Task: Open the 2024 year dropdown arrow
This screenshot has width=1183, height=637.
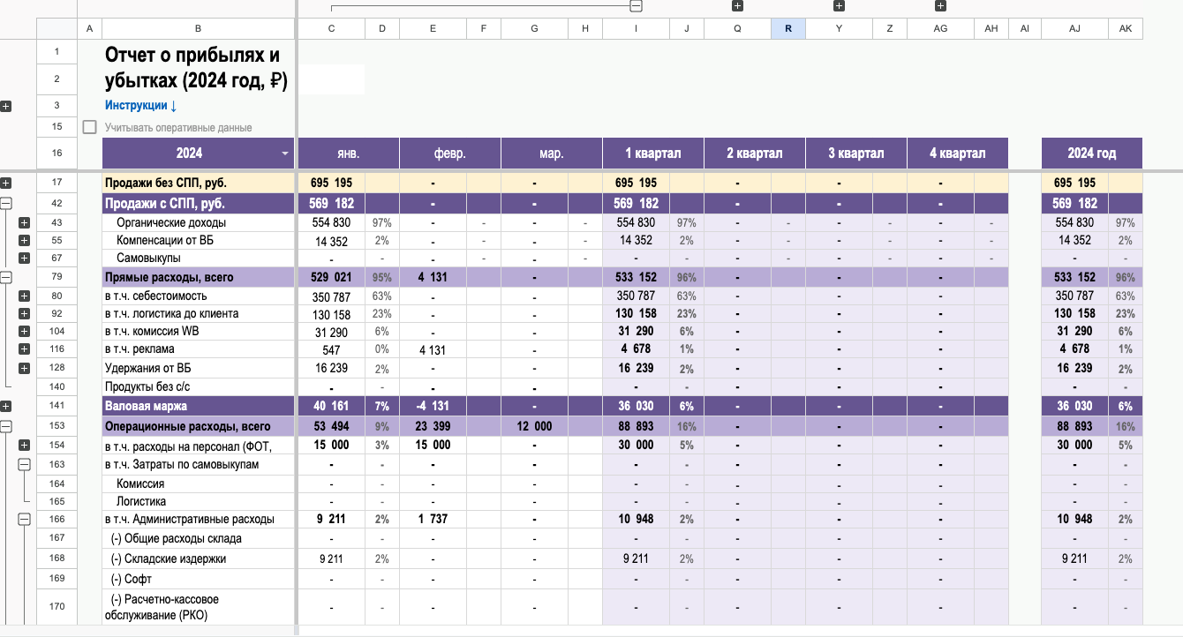Action: coord(285,154)
